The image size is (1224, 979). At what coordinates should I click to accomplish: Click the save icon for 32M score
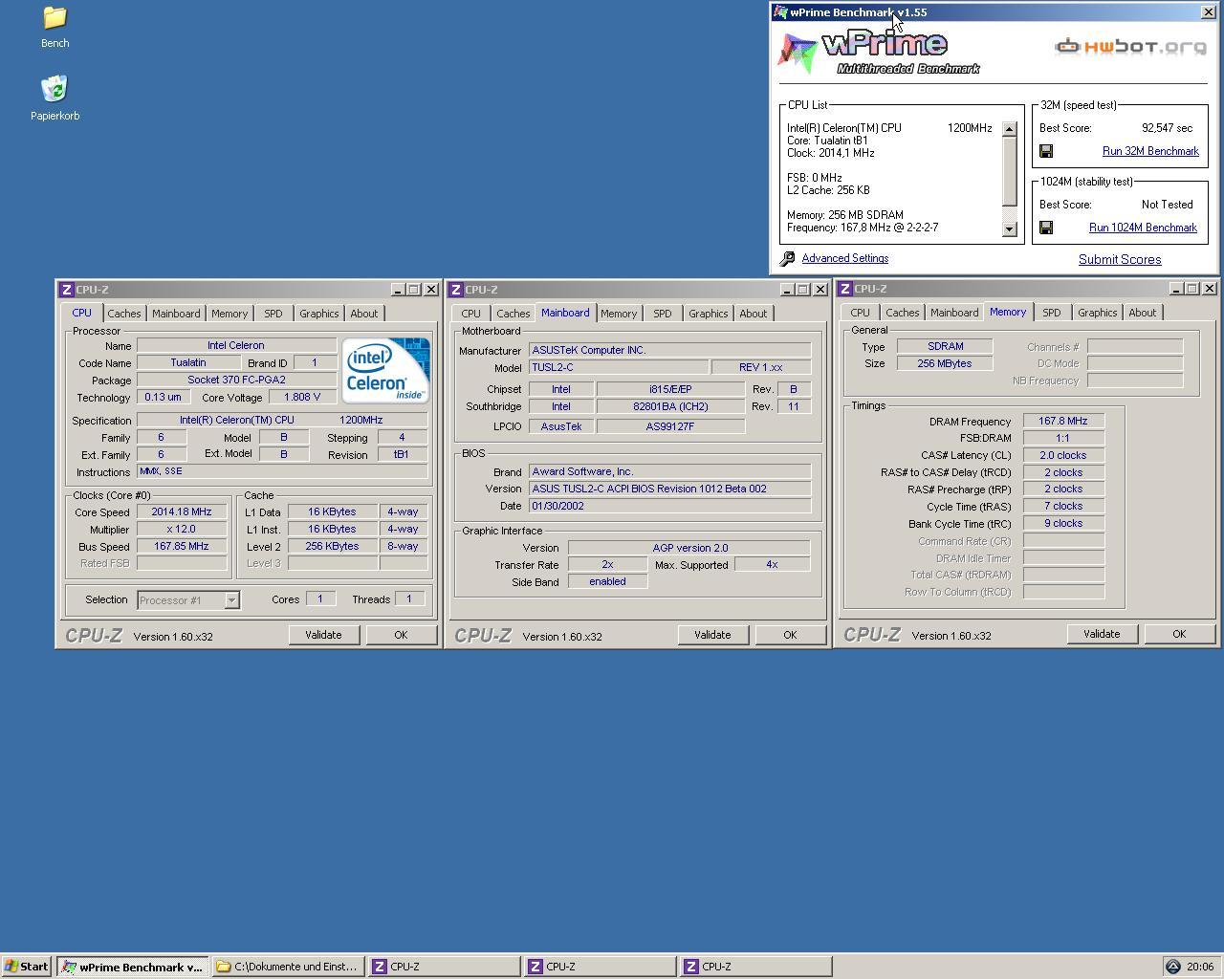(1046, 151)
